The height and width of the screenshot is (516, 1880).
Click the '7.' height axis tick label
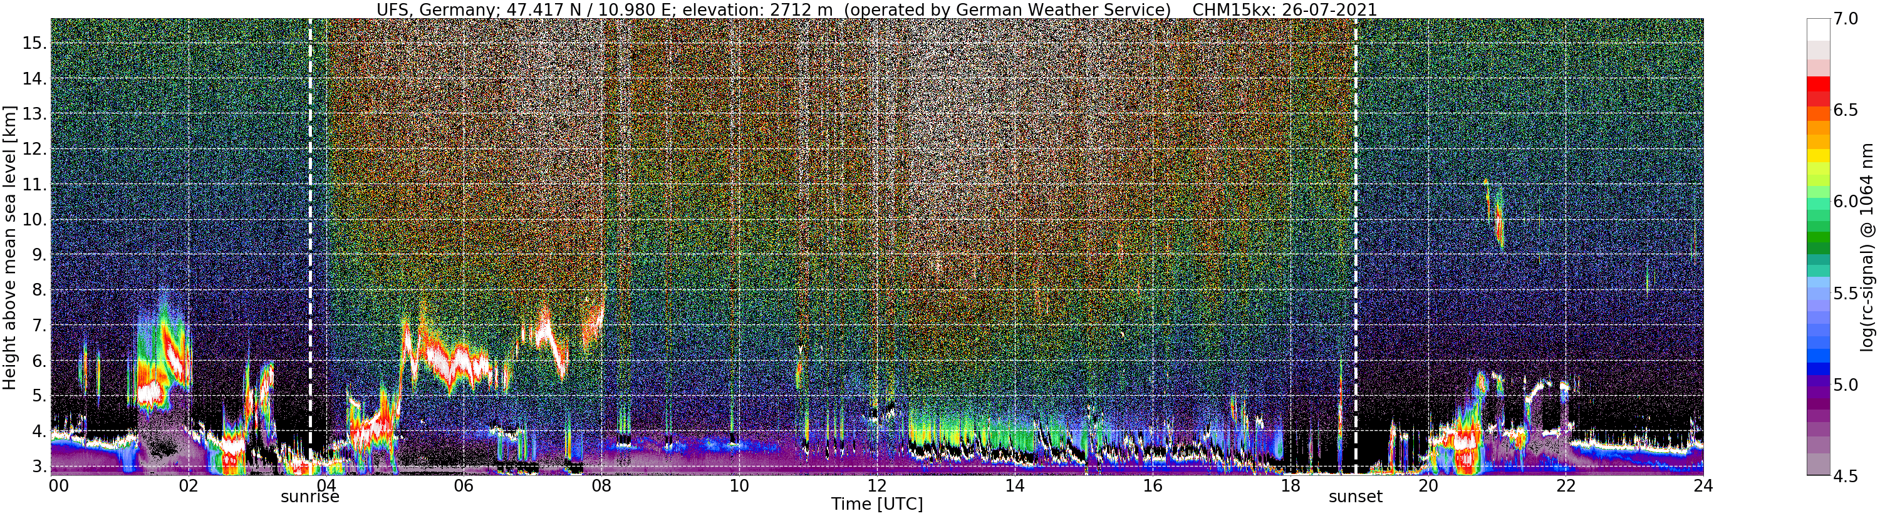(x=39, y=326)
